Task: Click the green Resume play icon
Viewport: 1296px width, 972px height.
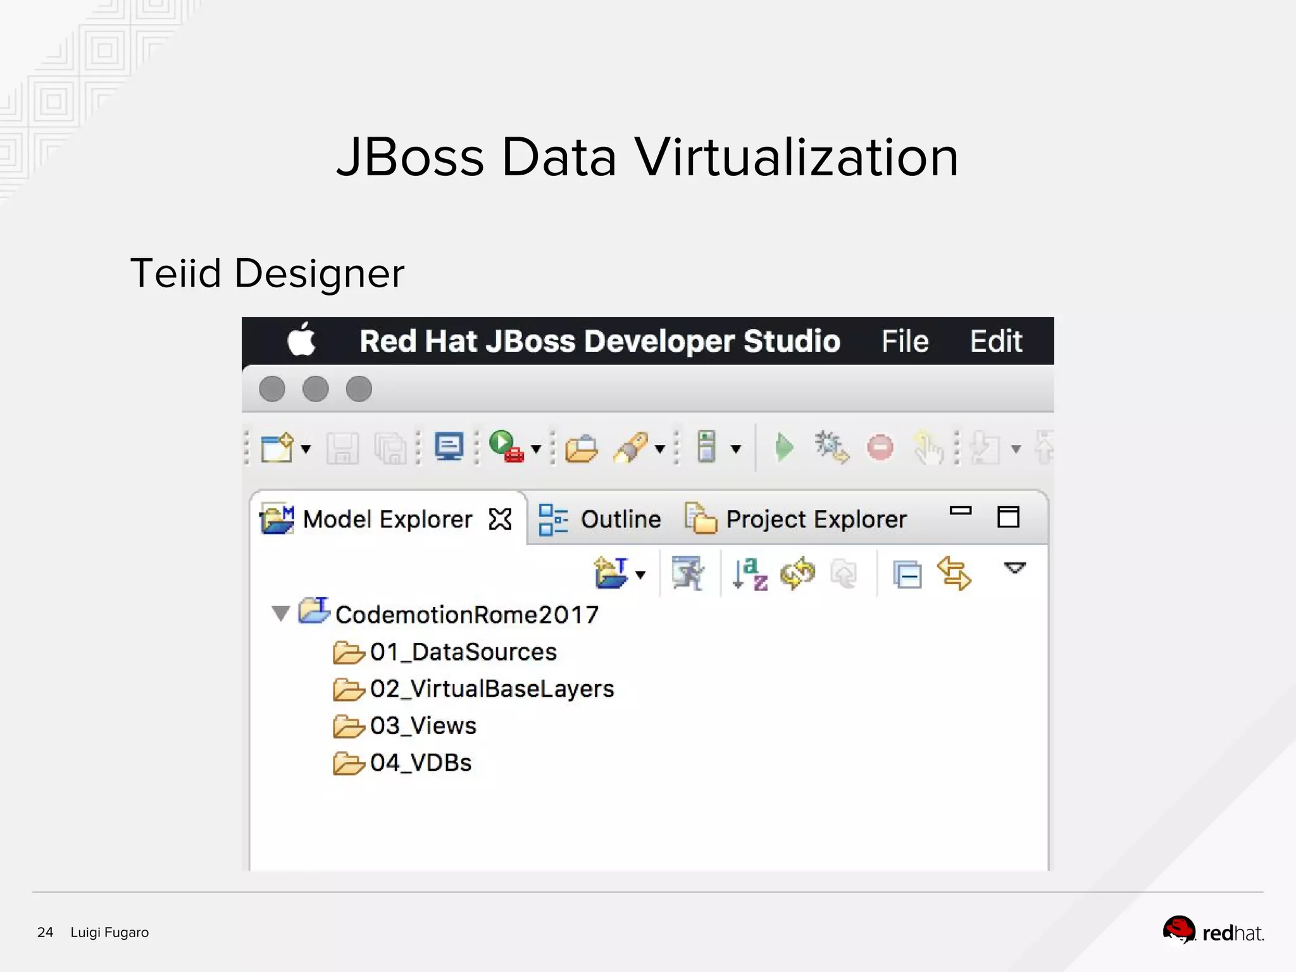Action: point(785,447)
